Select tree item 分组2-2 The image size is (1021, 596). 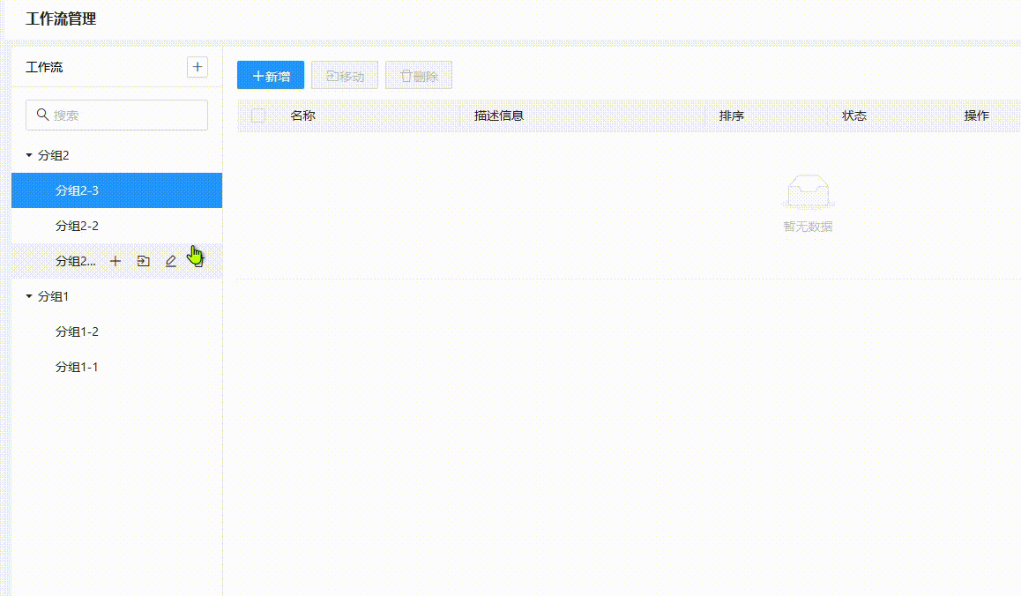coord(77,226)
